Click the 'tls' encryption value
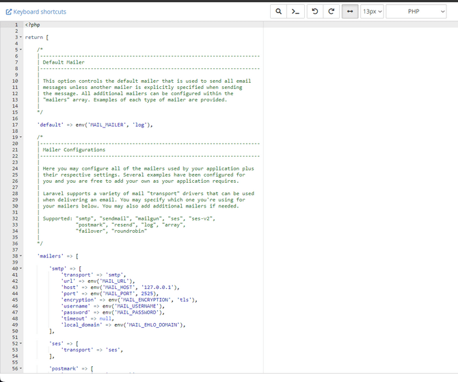458x382 pixels. [185, 300]
